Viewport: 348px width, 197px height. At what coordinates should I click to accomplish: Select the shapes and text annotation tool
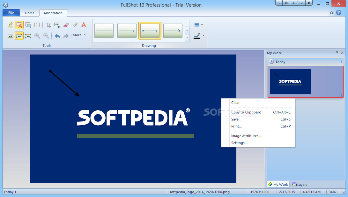(x=19, y=25)
